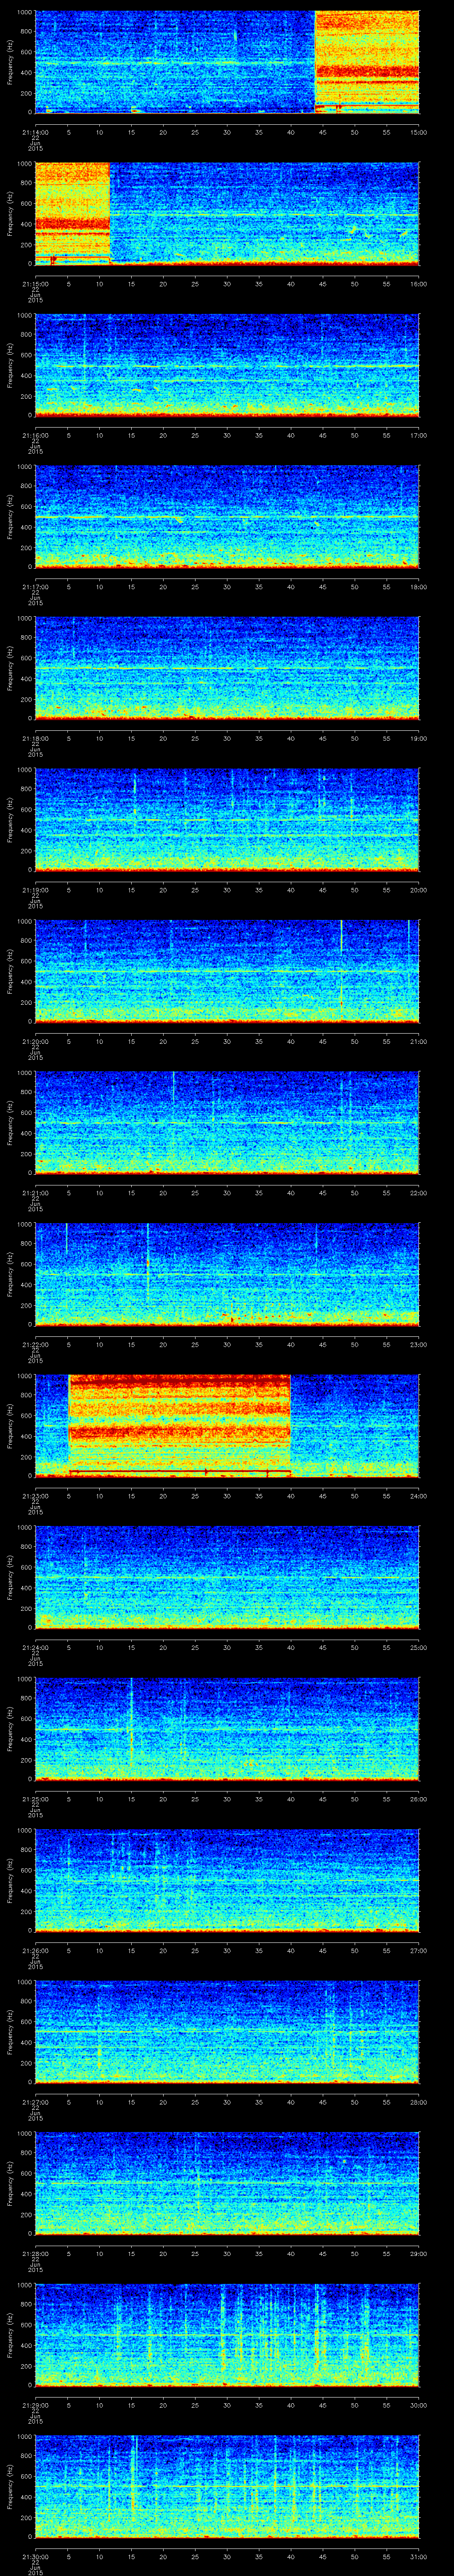This screenshot has height=2576, width=454.
Task: Select the "21:26:00" start time label
Action: point(35,1950)
